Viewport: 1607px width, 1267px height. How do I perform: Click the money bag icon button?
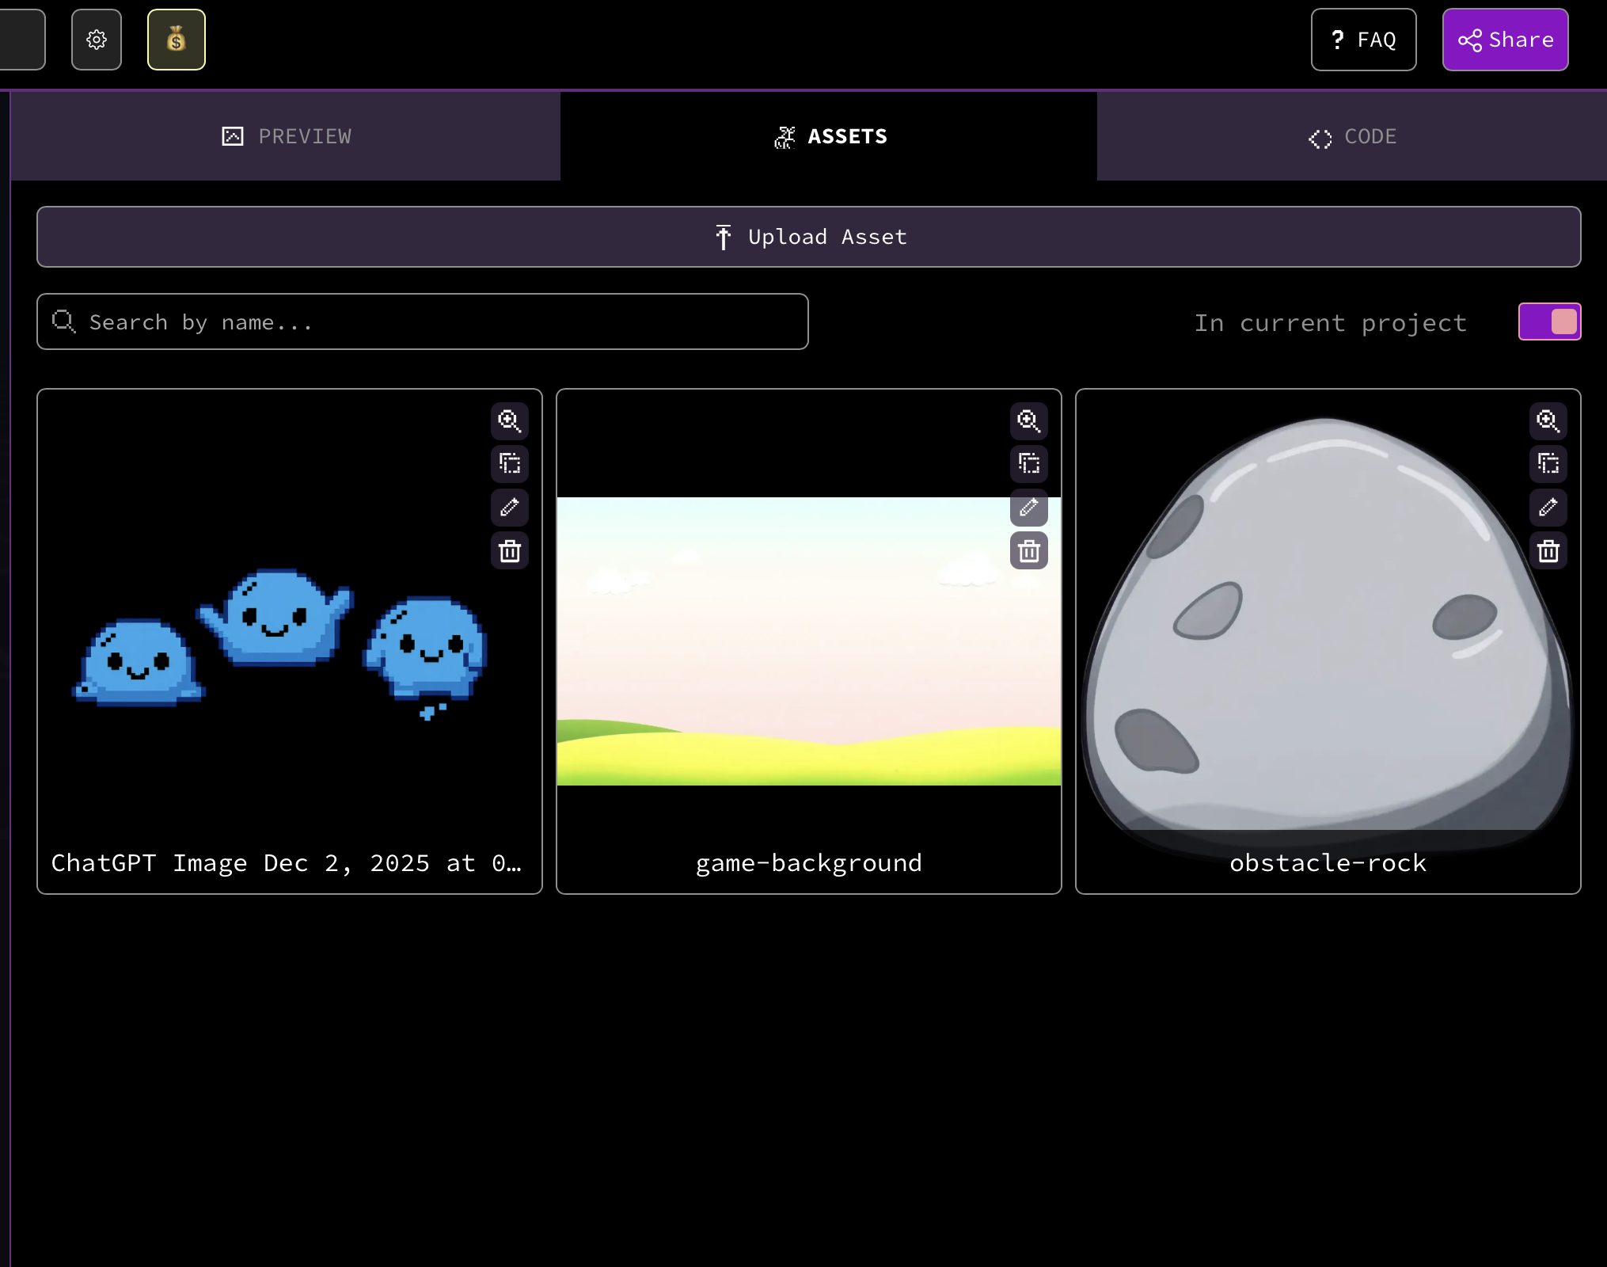(177, 40)
